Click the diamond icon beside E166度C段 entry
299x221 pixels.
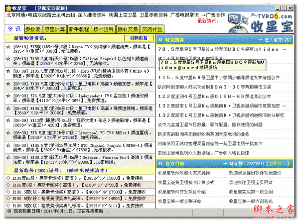(8, 185)
